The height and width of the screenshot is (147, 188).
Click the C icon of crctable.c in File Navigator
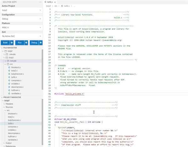click(9, 84)
